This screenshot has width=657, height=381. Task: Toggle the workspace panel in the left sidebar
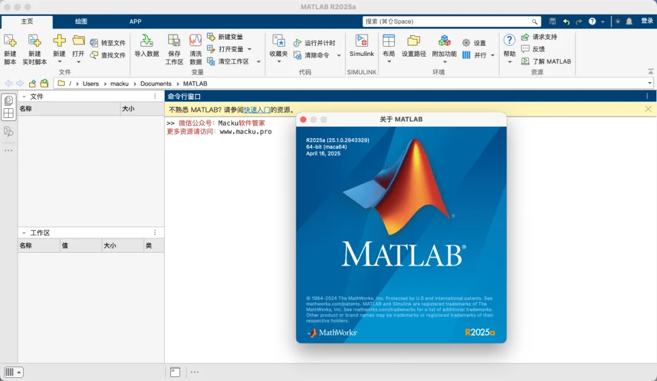[9, 114]
